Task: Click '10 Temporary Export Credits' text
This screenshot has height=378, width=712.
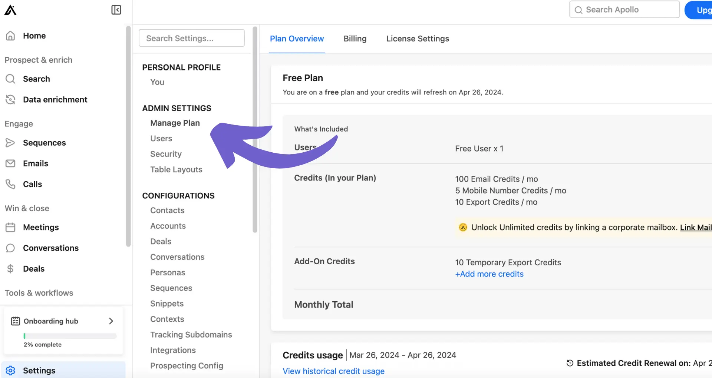Action: click(508, 262)
